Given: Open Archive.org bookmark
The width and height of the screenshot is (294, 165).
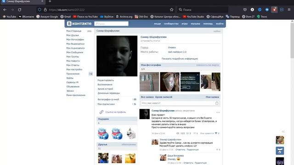Looking at the screenshot, I should coord(124,16).
